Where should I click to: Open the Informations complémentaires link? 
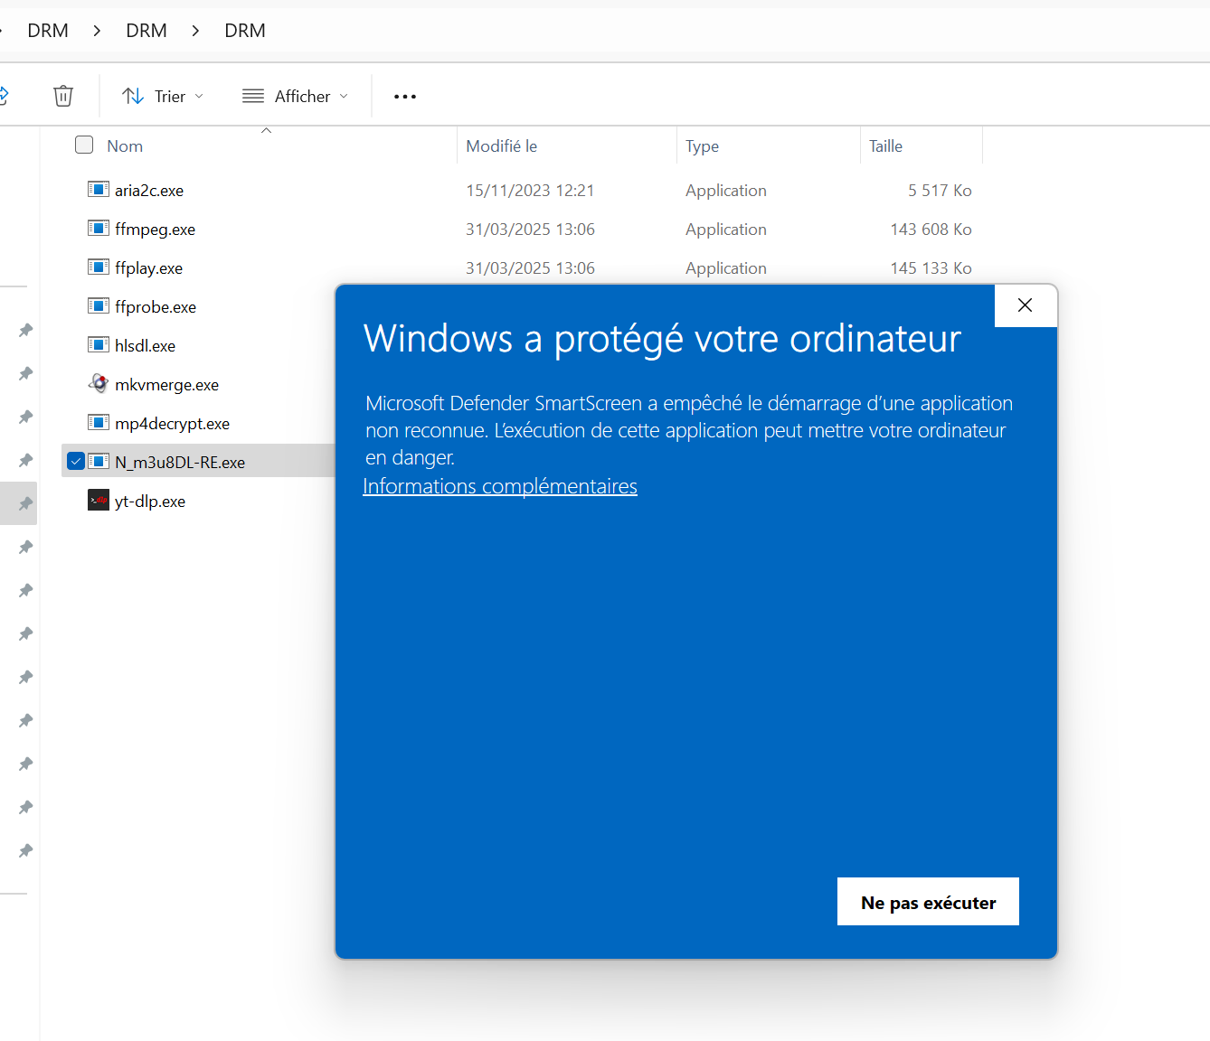500,486
